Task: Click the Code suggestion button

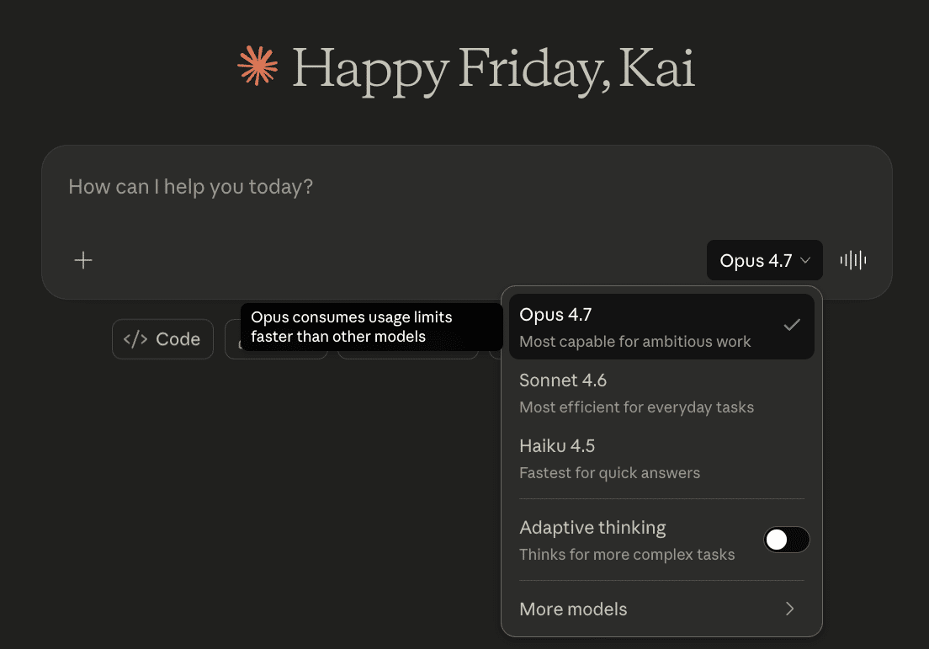Action: [162, 339]
